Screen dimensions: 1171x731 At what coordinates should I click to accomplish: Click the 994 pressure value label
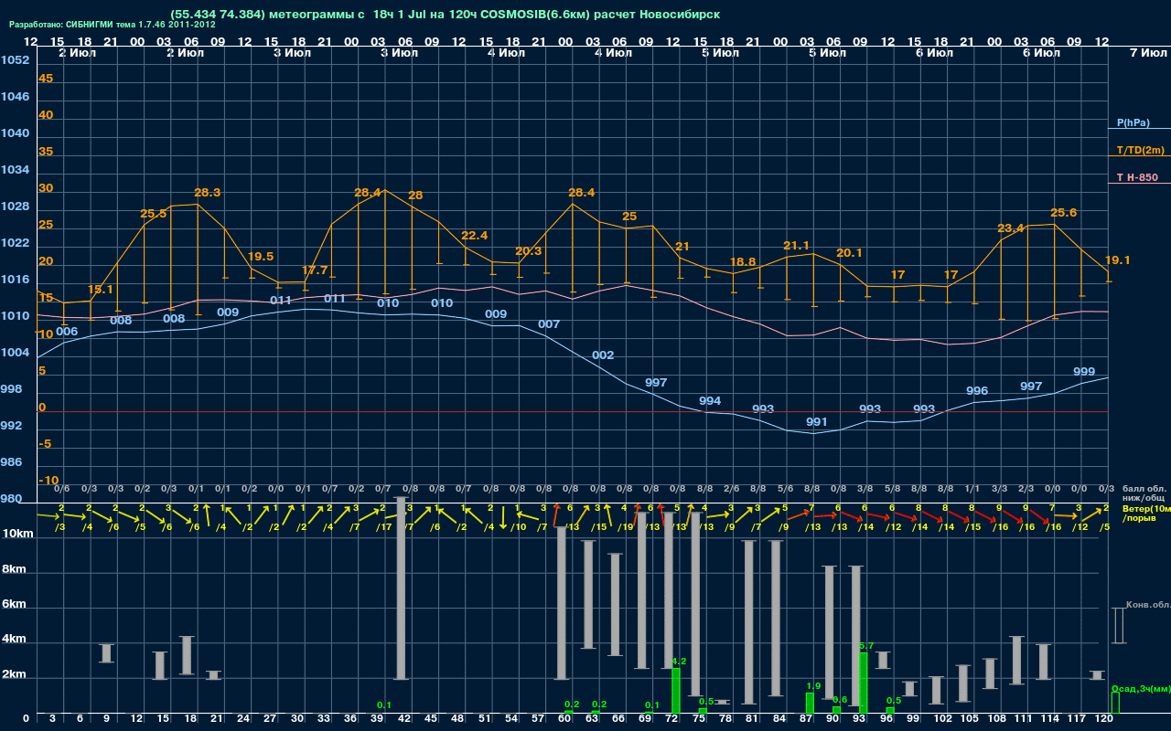click(x=710, y=401)
